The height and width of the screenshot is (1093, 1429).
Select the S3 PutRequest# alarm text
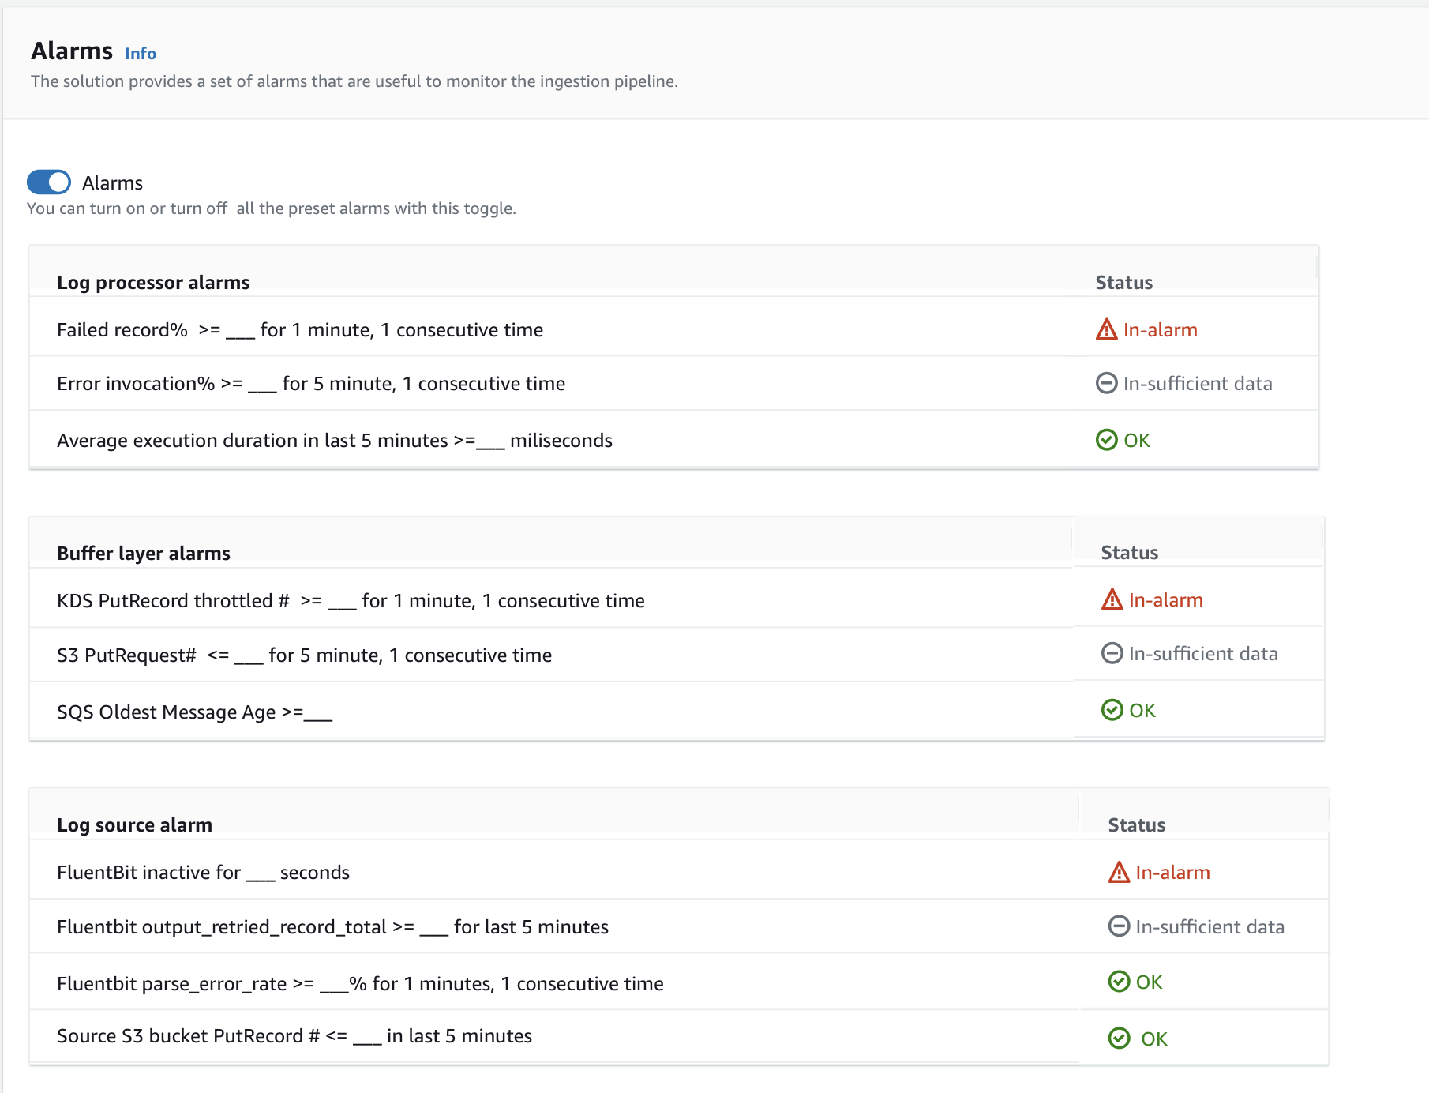click(304, 655)
